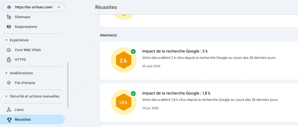Collapse the Expérience section
Viewport: 298px width, 127px height.
tap(6, 40)
